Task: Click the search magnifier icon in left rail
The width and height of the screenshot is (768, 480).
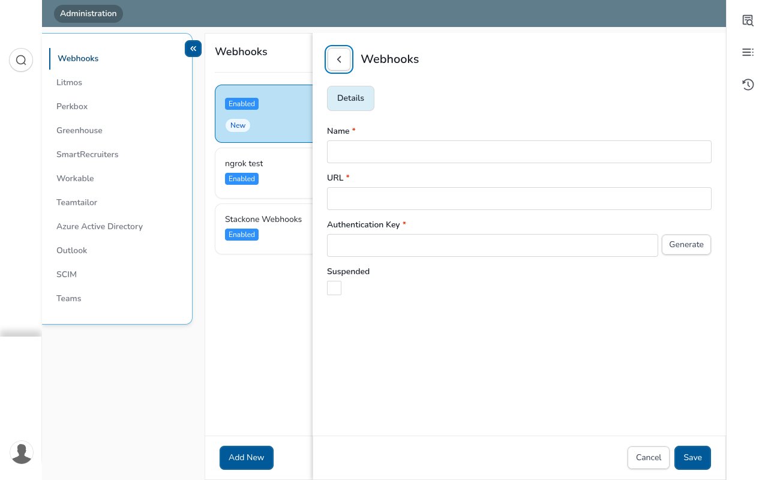Action: coord(21,60)
